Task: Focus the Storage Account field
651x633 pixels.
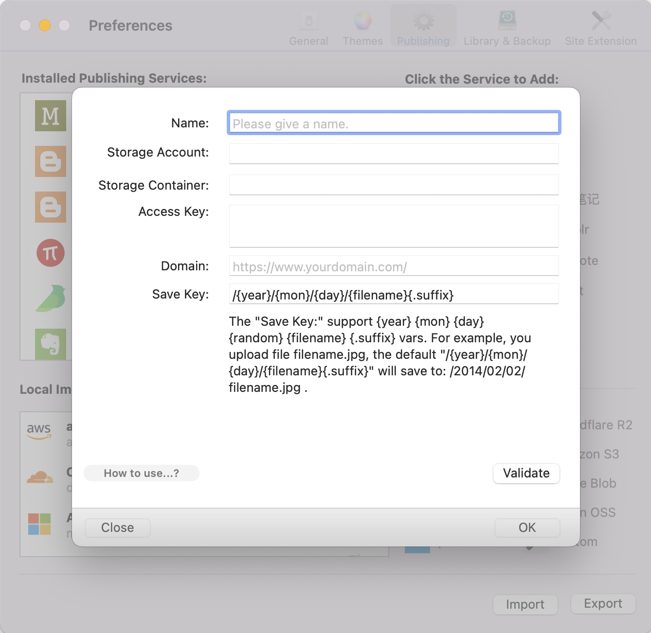Action: point(394,153)
